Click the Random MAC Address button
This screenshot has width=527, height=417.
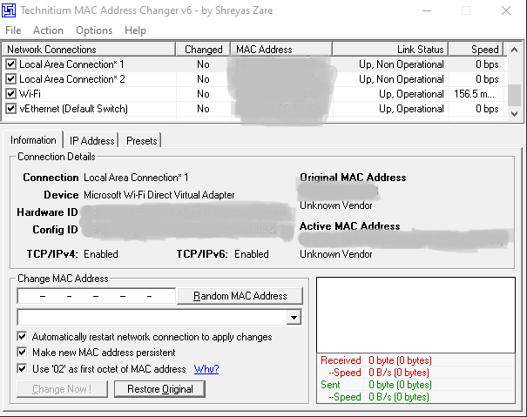pyautogui.click(x=240, y=296)
